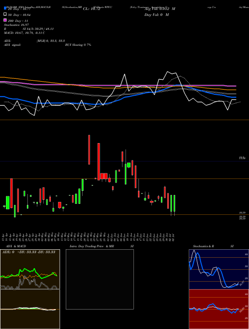Click the 'Intra Day Trading Price & MR' title
This screenshot has height=329, width=249.
coord(92,246)
